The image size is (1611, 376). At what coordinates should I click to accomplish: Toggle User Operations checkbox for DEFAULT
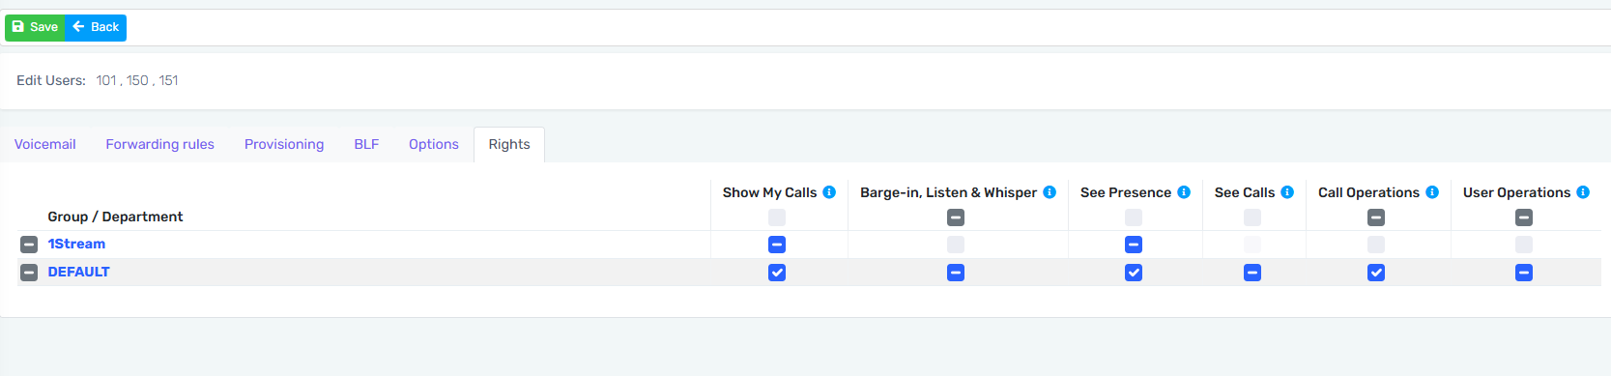pyautogui.click(x=1524, y=273)
